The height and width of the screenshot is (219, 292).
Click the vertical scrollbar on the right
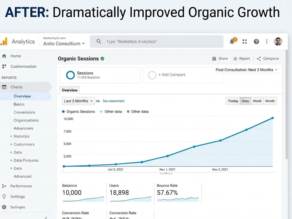(286, 104)
